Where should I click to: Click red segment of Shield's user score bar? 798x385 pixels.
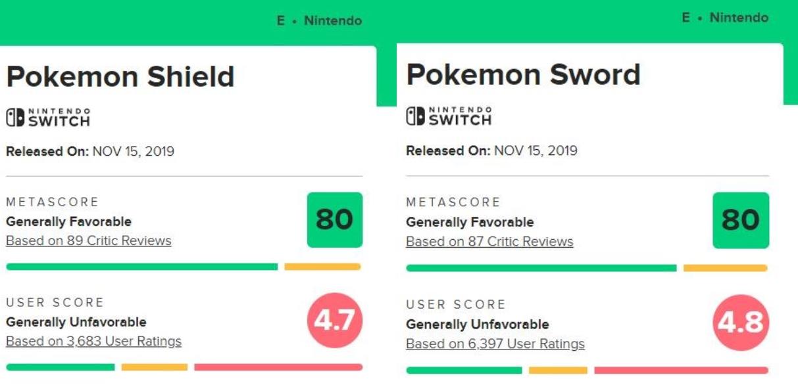(x=278, y=367)
